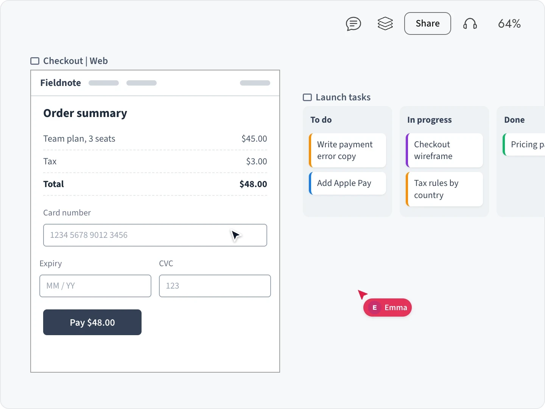Click the In progress column heading

430,120
